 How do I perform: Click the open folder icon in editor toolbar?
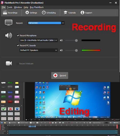click(5, 123)
